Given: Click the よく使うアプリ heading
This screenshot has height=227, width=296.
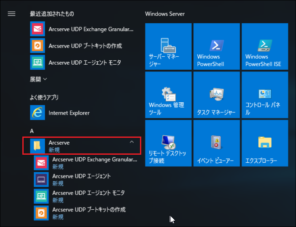Looking at the screenshot, I should tap(44, 97).
